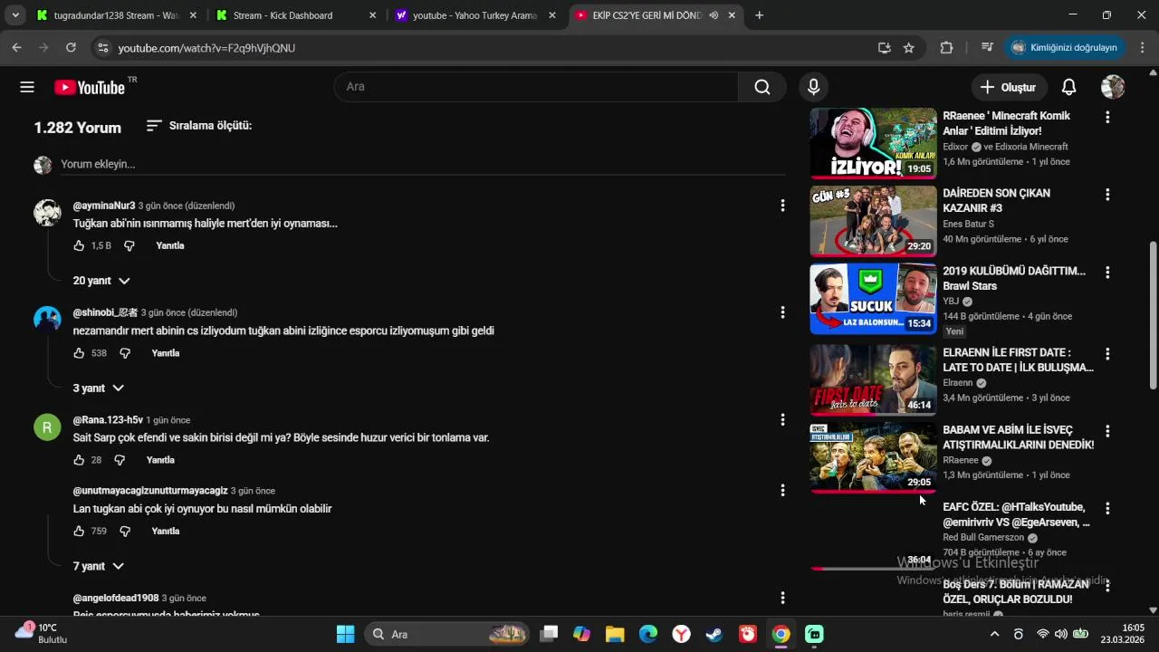Open Steam from the taskbar

pos(714,635)
